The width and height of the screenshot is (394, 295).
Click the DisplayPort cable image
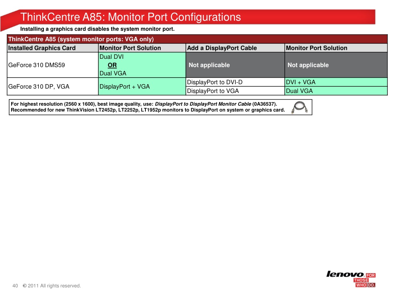point(299,108)
